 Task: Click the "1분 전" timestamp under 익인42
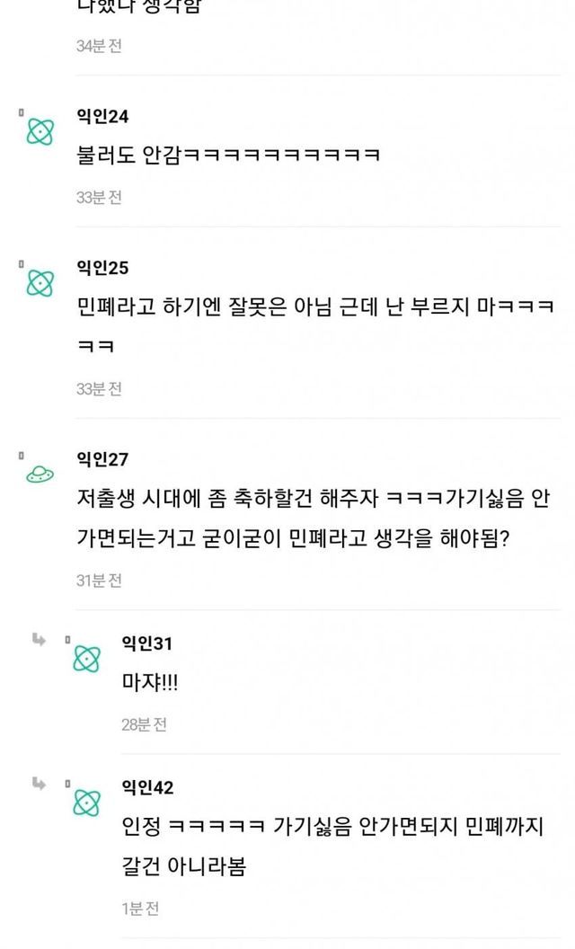pyautogui.click(x=140, y=909)
